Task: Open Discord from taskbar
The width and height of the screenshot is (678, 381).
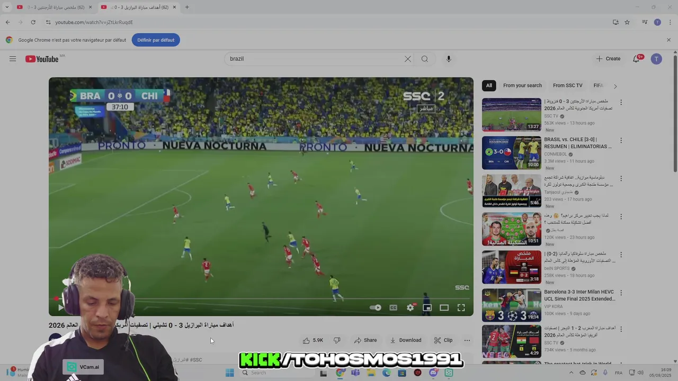Action: (x=433, y=373)
